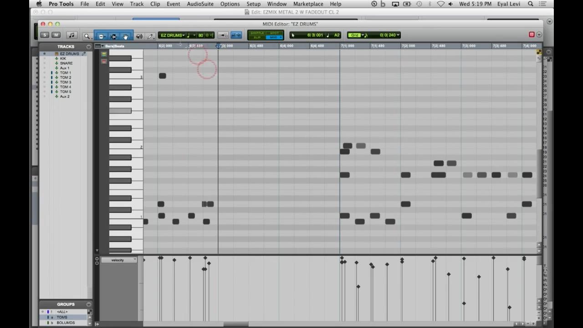
Task: Open the Event menu
Action: [173, 4]
